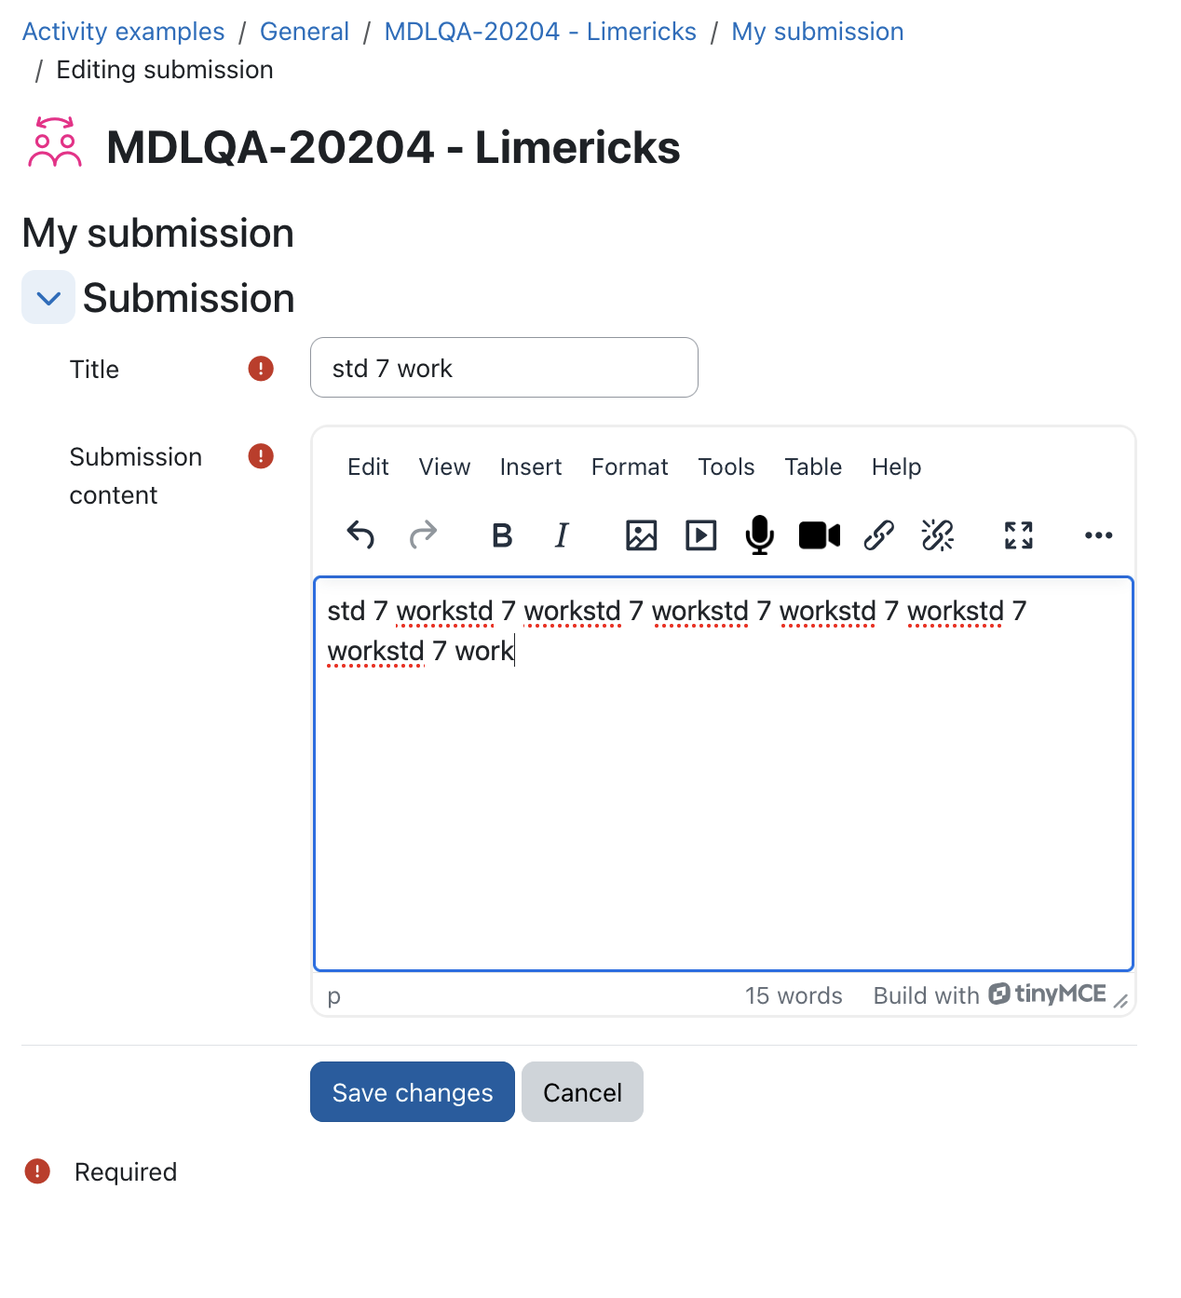Screen dimensions: 1181x1298
Task: Toggle fullscreen editor mode
Action: coord(1019,535)
